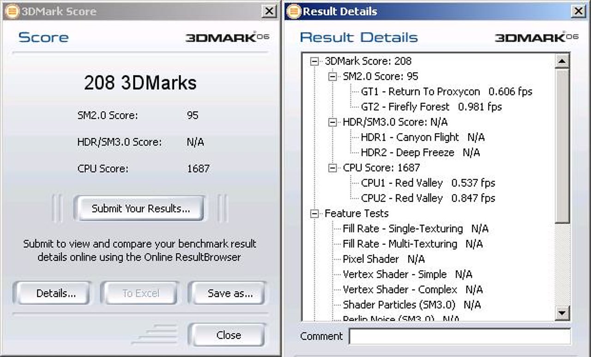Select GT1 - Return To Proxycon row

[446, 91]
